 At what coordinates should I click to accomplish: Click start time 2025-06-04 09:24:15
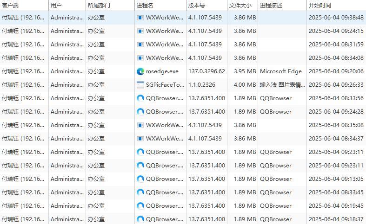coord(336,31)
